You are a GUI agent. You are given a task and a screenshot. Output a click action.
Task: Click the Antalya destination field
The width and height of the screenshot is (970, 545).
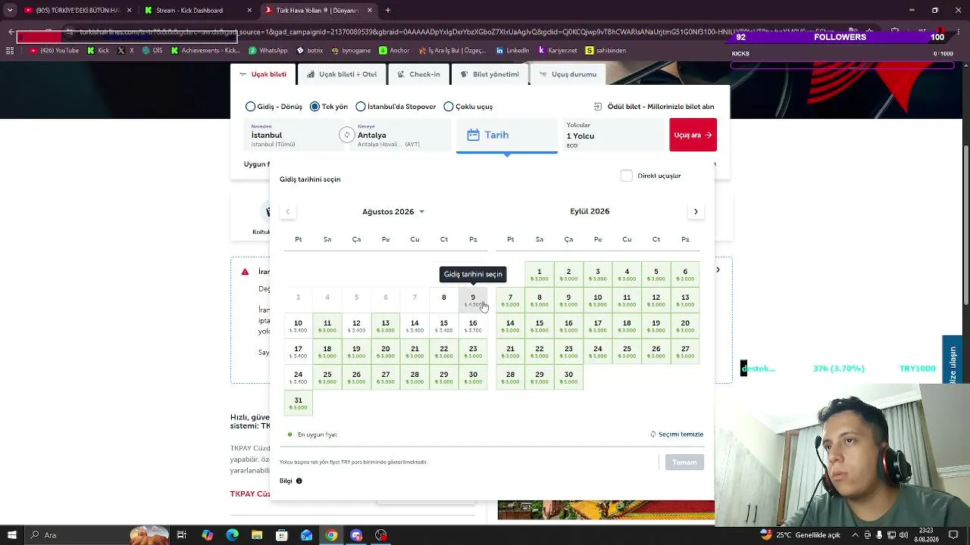coord(402,135)
